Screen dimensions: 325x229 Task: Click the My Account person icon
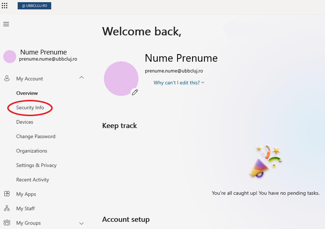(x=7, y=78)
